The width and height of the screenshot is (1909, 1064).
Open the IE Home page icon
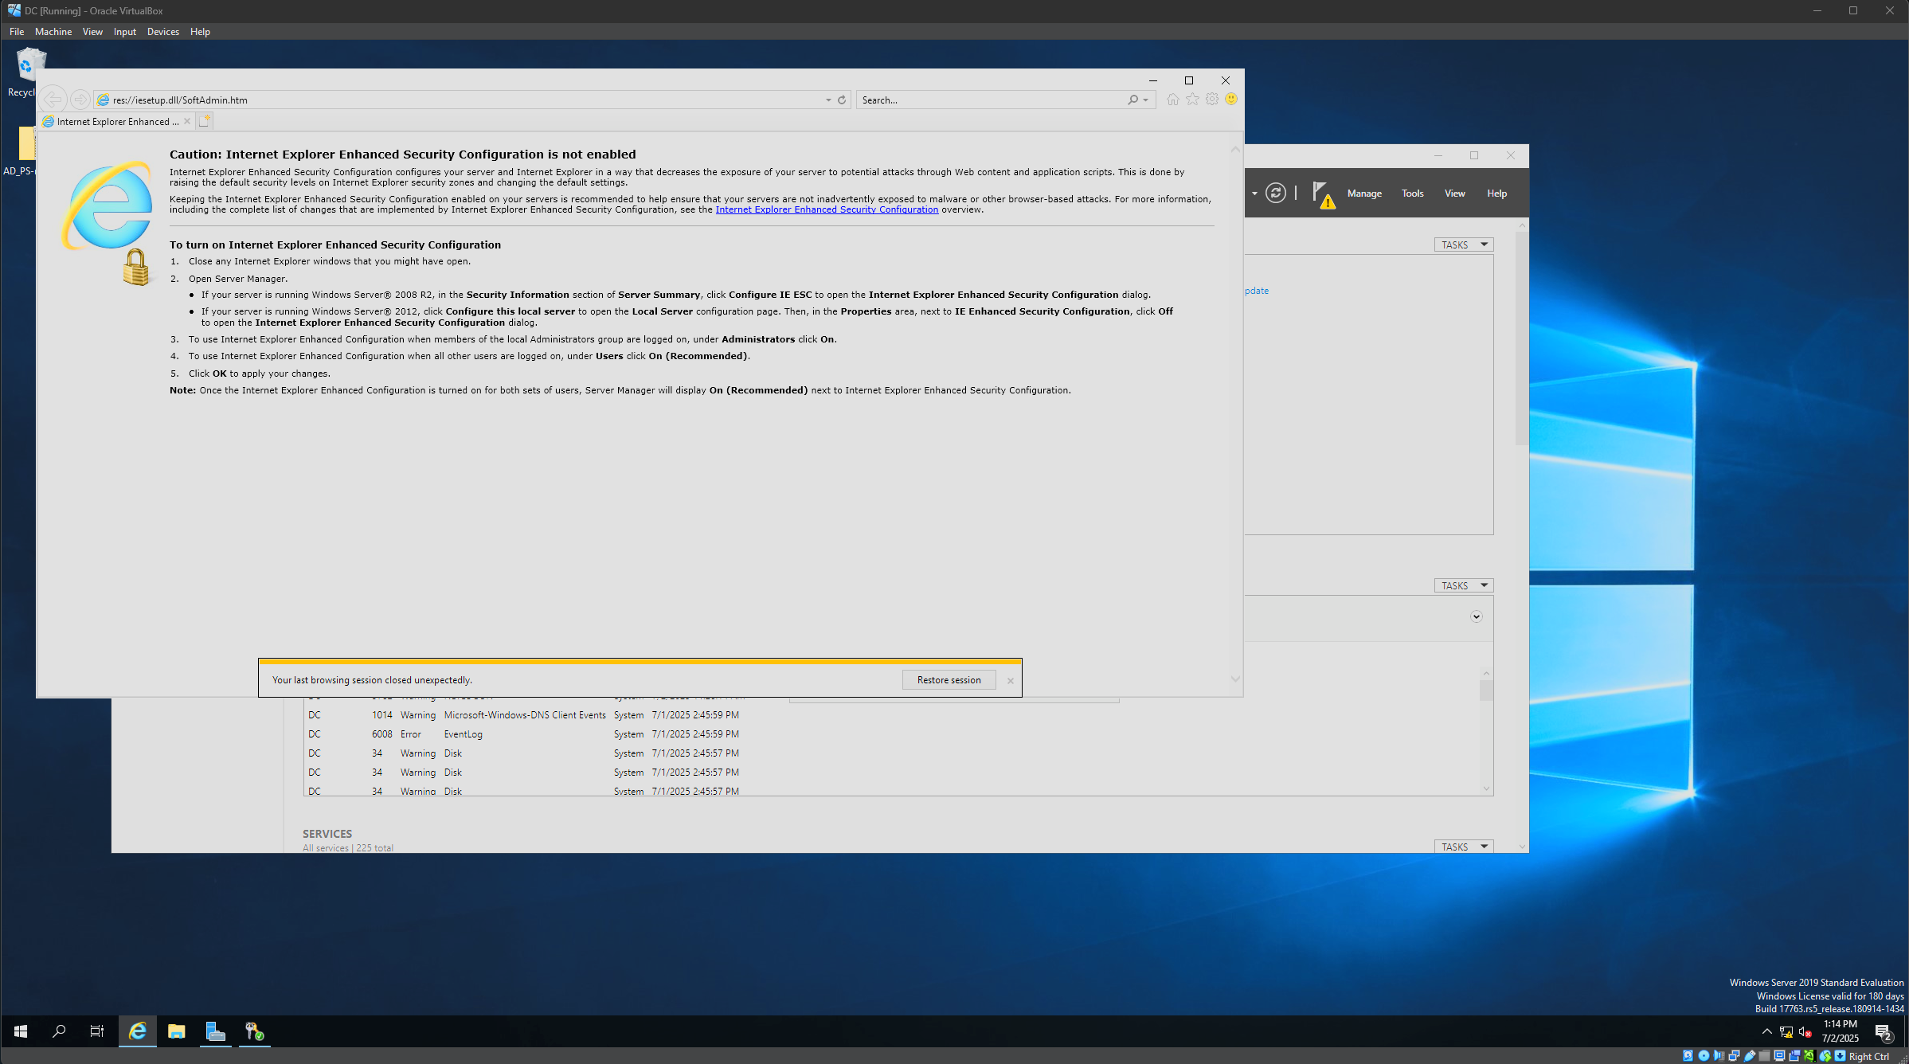tap(1173, 100)
